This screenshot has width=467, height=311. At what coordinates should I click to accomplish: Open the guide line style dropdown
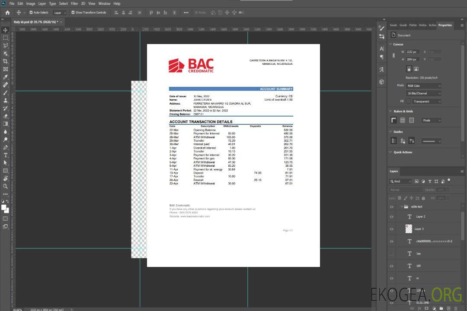[x=431, y=141]
